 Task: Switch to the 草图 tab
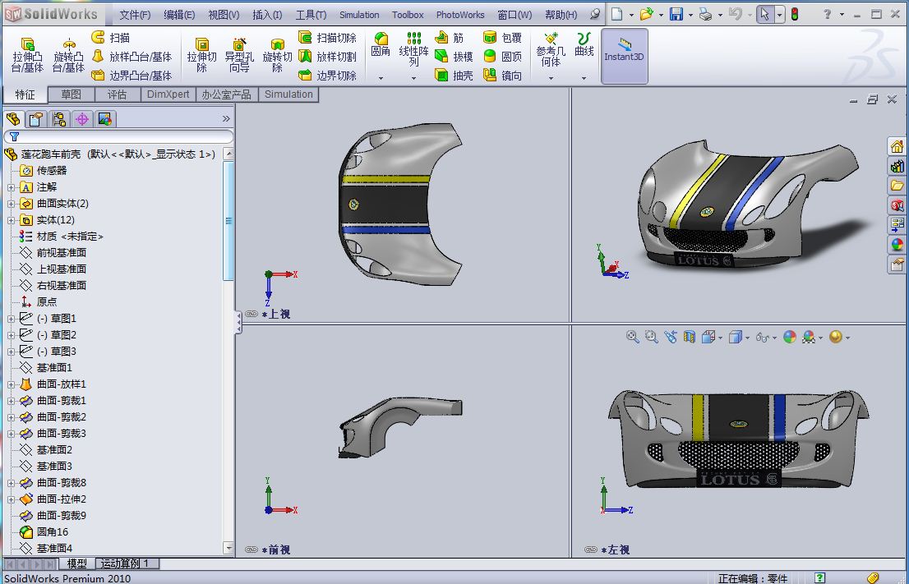72,94
